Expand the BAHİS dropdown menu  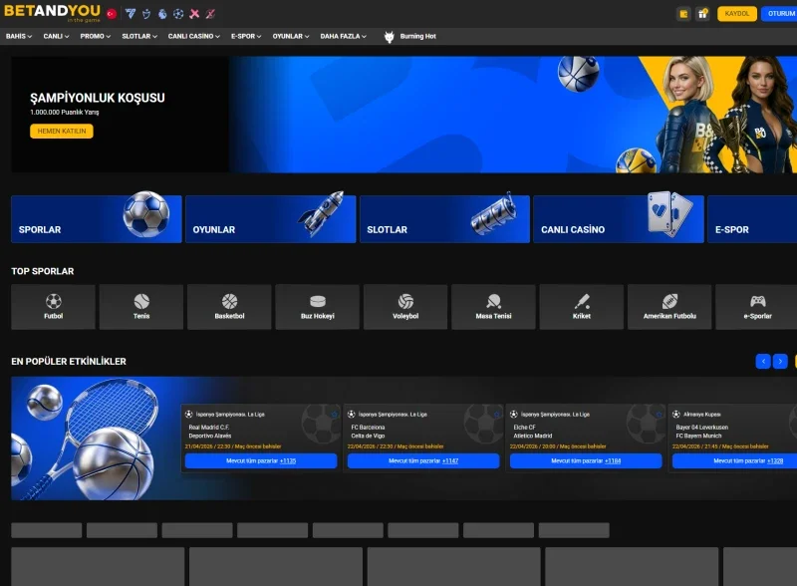click(19, 36)
